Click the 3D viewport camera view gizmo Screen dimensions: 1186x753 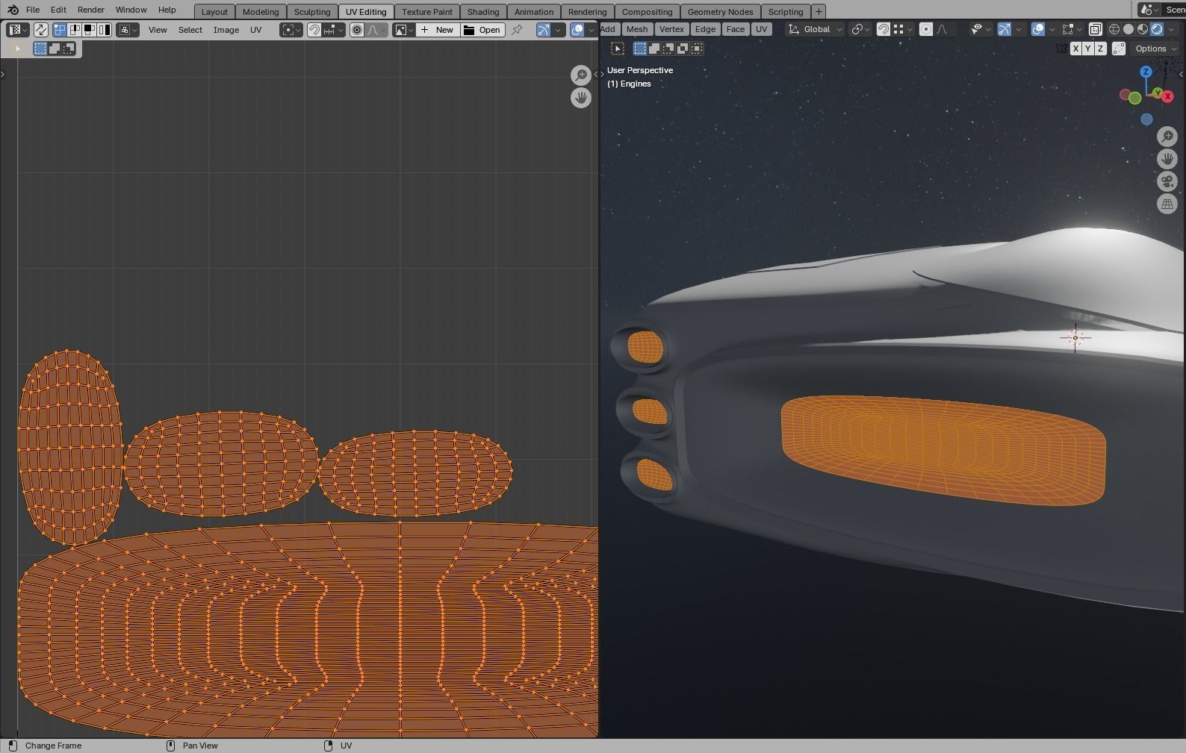coord(1167,181)
